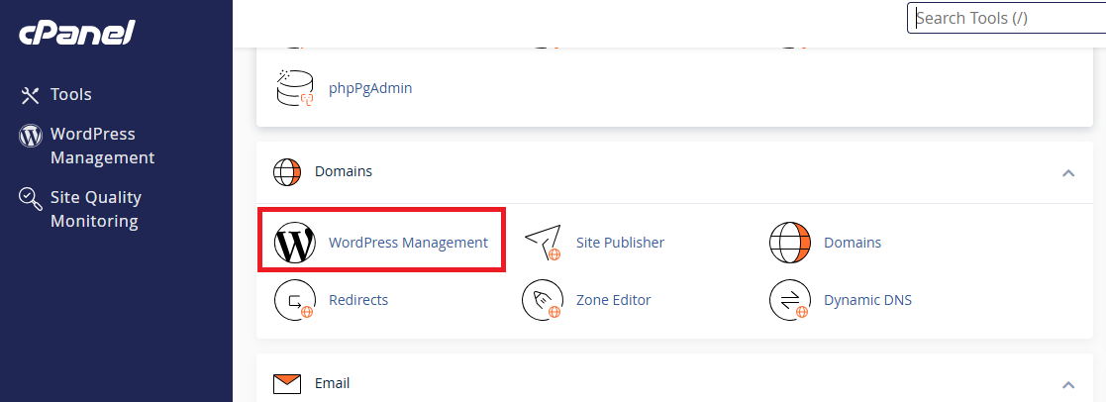The image size is (1106, 402).
Task: Open the Site Publisher paper plane icon
Action: point(543,243)
